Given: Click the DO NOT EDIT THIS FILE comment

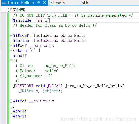Looking at the screenshot, I should pyautogui.click(x=73, y=15).
